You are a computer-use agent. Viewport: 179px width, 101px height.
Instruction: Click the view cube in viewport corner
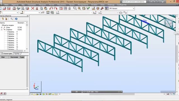pyautogui.click(x=169, y=23)
